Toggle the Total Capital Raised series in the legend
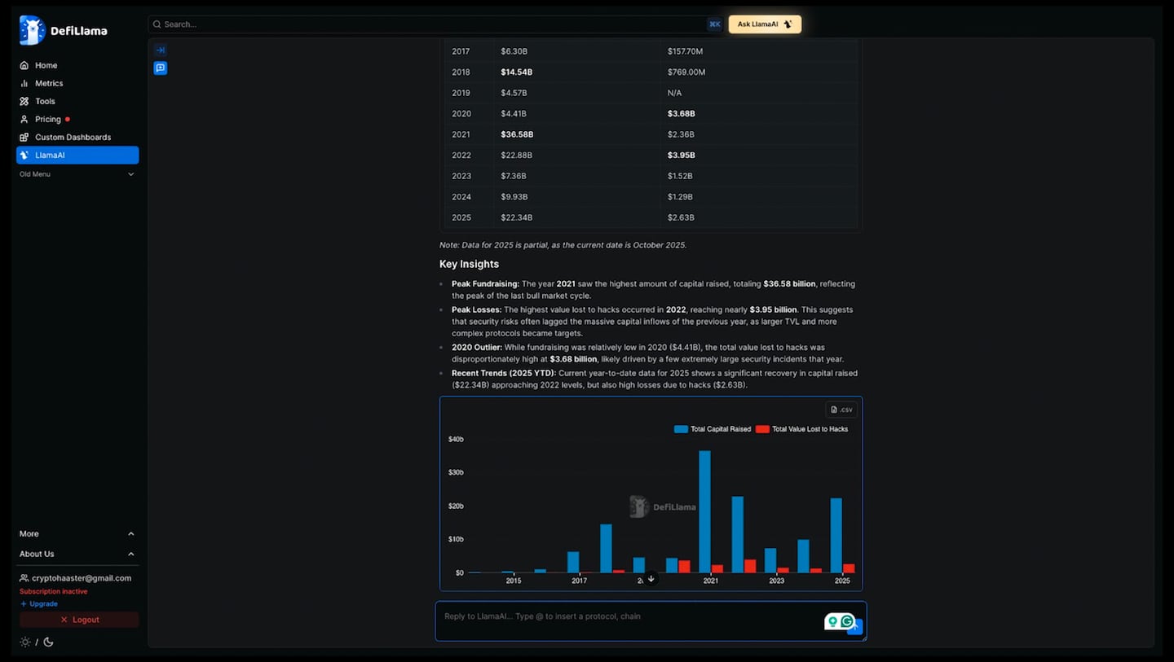1174x662 pixels. tap(712, 429)
